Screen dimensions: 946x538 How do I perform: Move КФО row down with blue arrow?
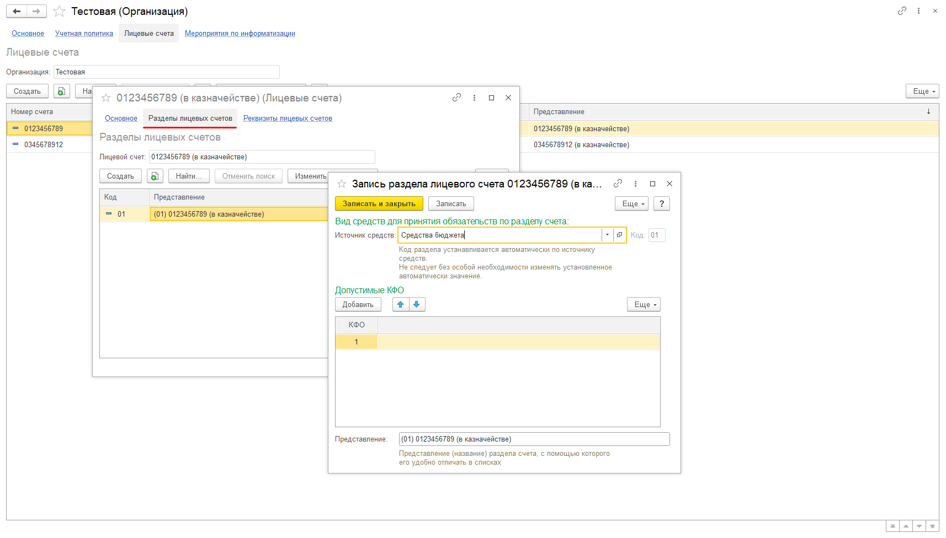(417, 305)
